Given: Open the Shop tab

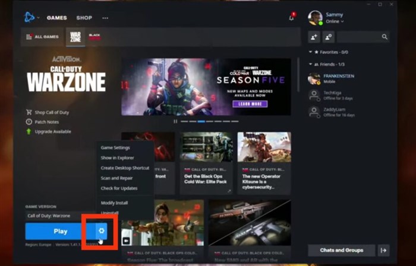Looking at the screenshot, I should pos(84,18).
